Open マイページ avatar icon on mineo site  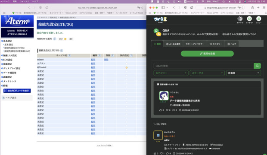240,18
